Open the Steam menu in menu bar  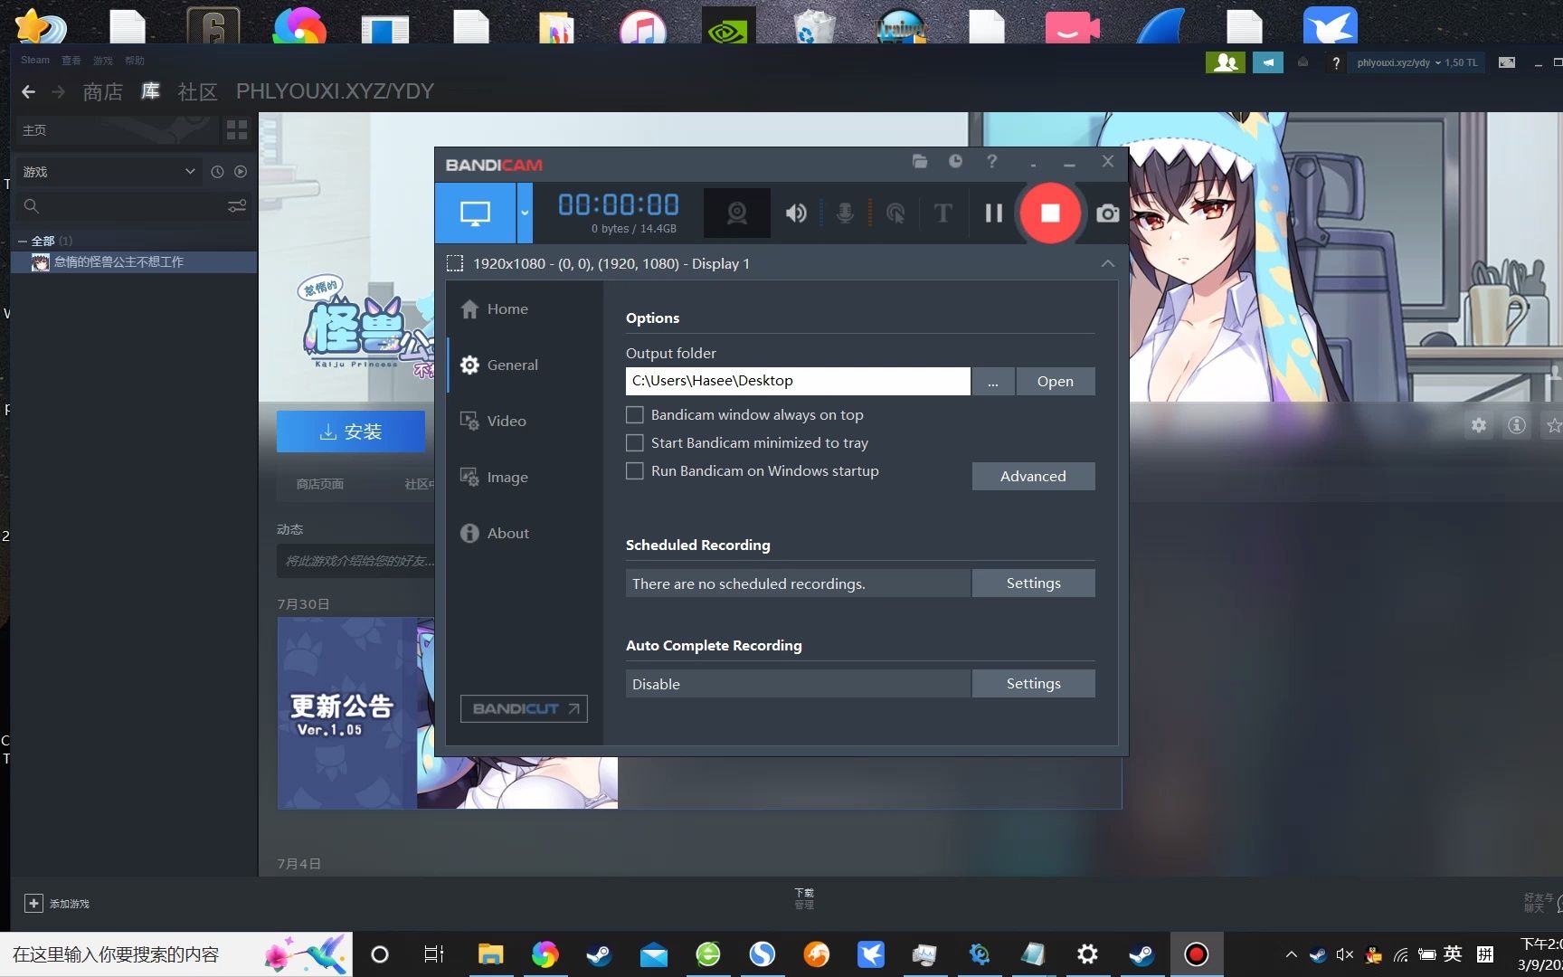[x=35, y=60]
